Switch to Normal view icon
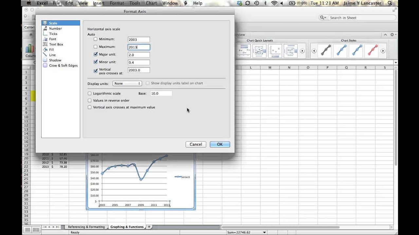The height and width of the screenshot is (235, 419). (x=27, y=230)
